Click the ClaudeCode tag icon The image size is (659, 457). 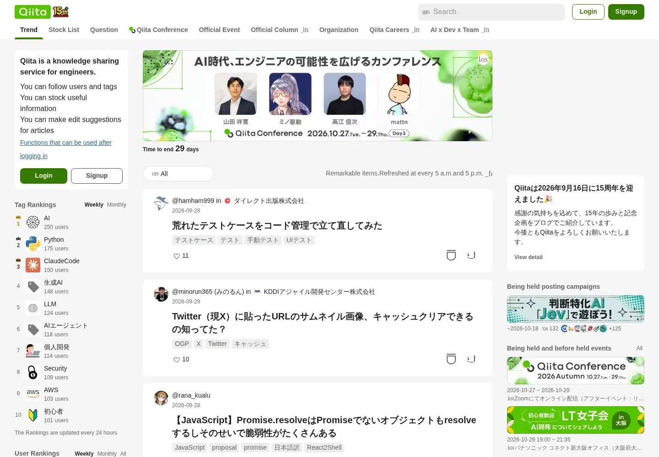coord(33,265)
